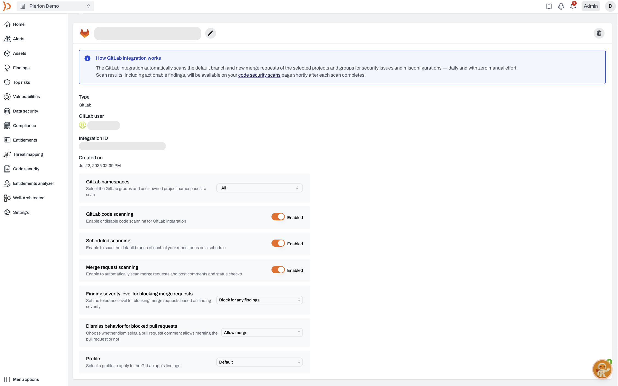This screenshot has width=618, height=386.
Task: Click the Entitlements card icon
Action: pyautogui.click(x=7, y=140)
